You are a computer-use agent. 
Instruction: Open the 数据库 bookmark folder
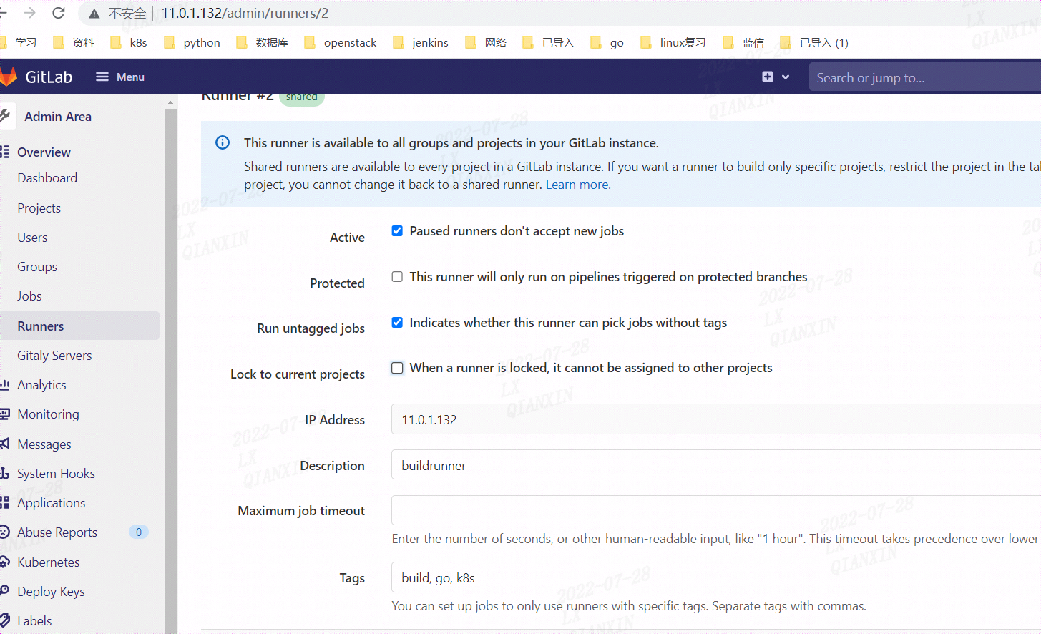(262, 43)
